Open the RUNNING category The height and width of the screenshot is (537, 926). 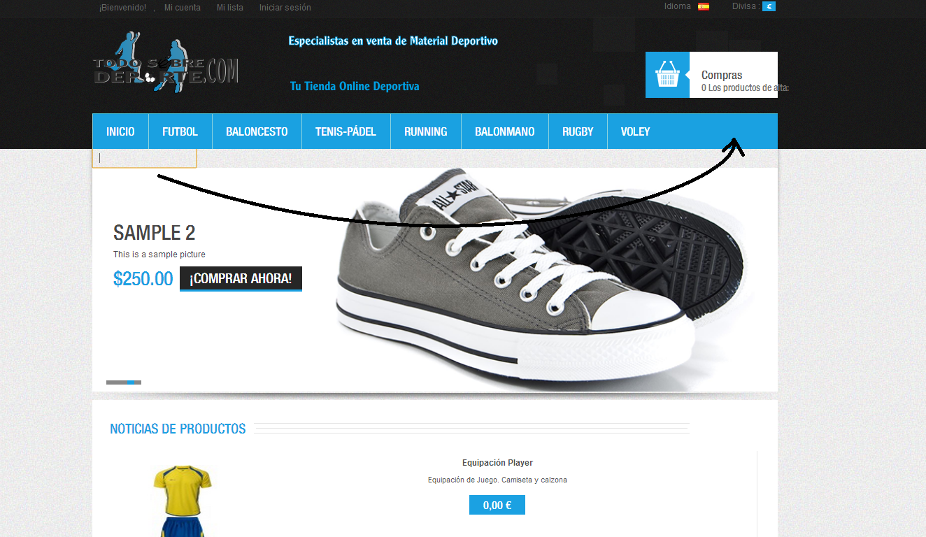click(x=425, y=131)
